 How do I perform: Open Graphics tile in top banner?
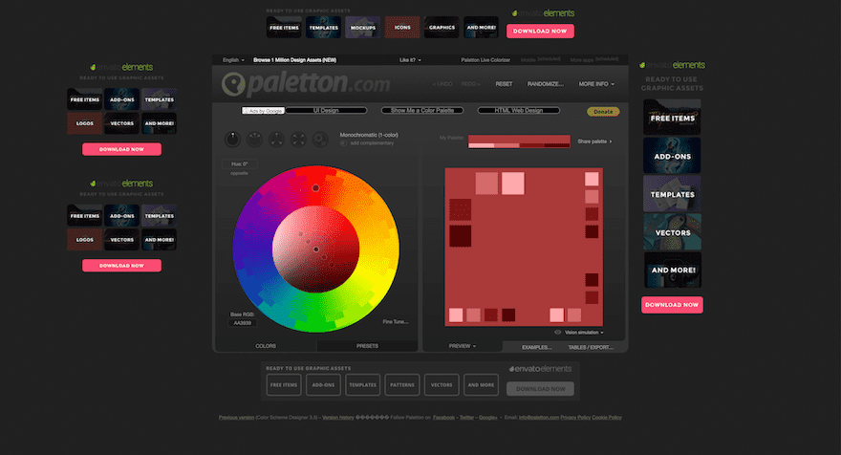(442, 28)
